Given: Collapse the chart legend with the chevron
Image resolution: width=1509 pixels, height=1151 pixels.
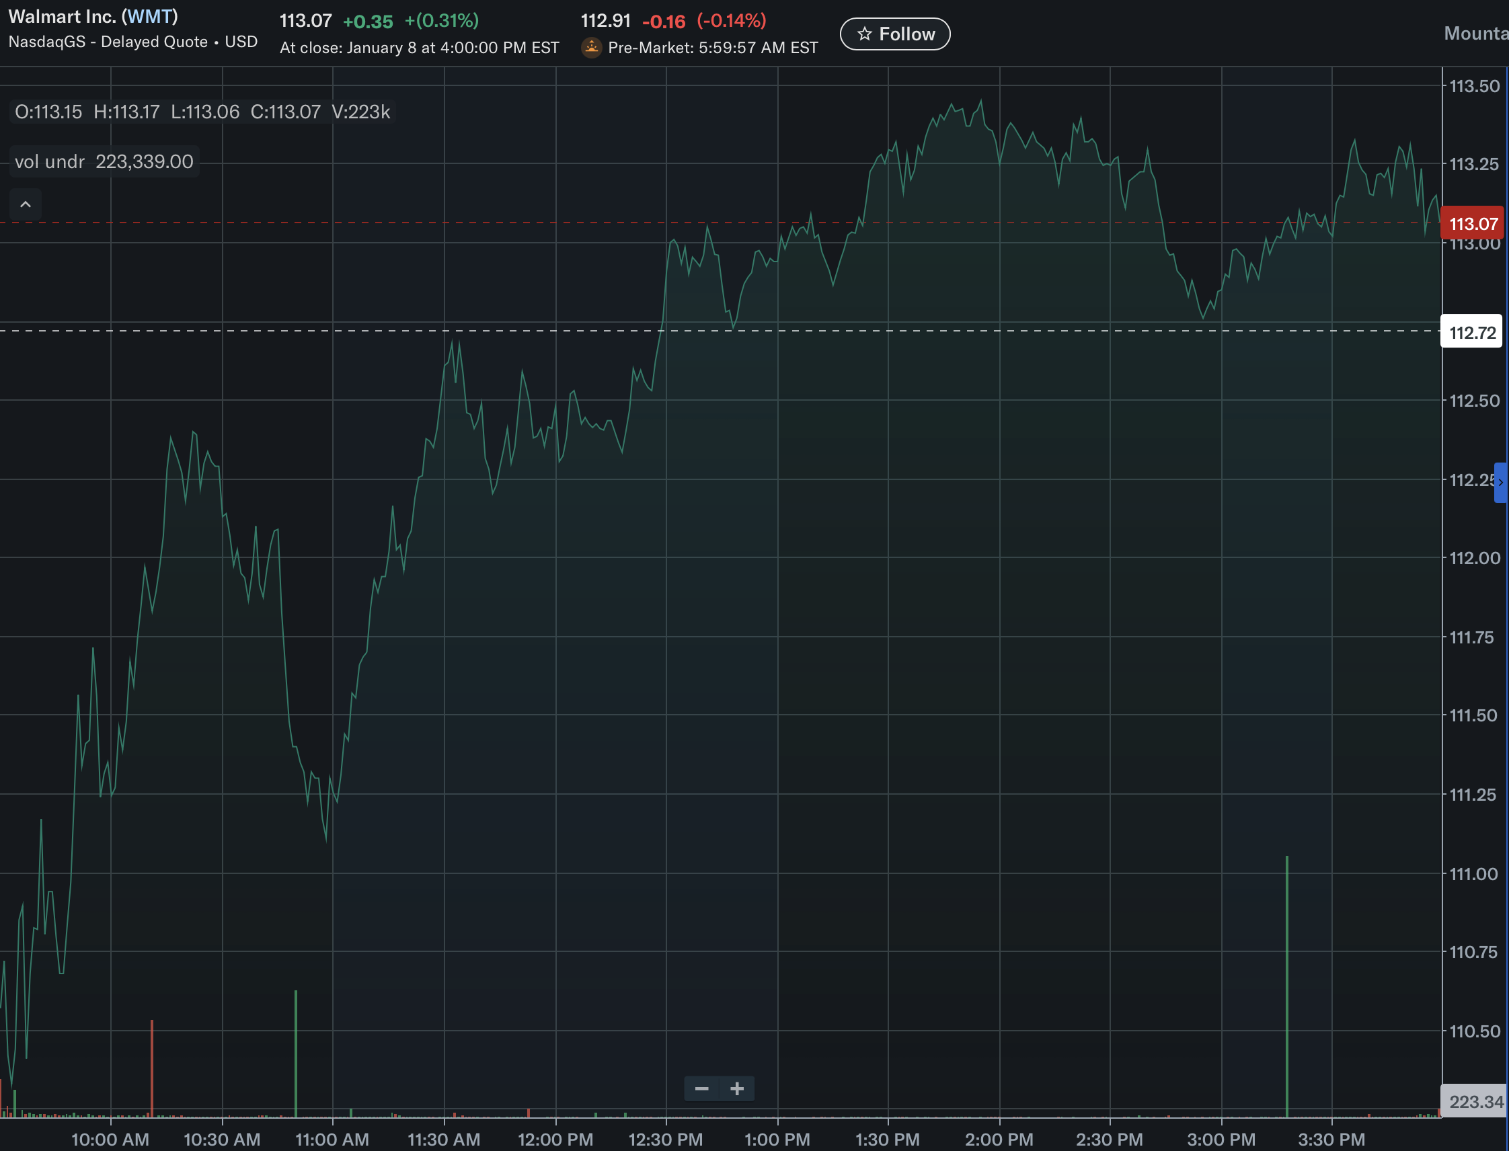Looking at the screenshot, I should 26,204.
